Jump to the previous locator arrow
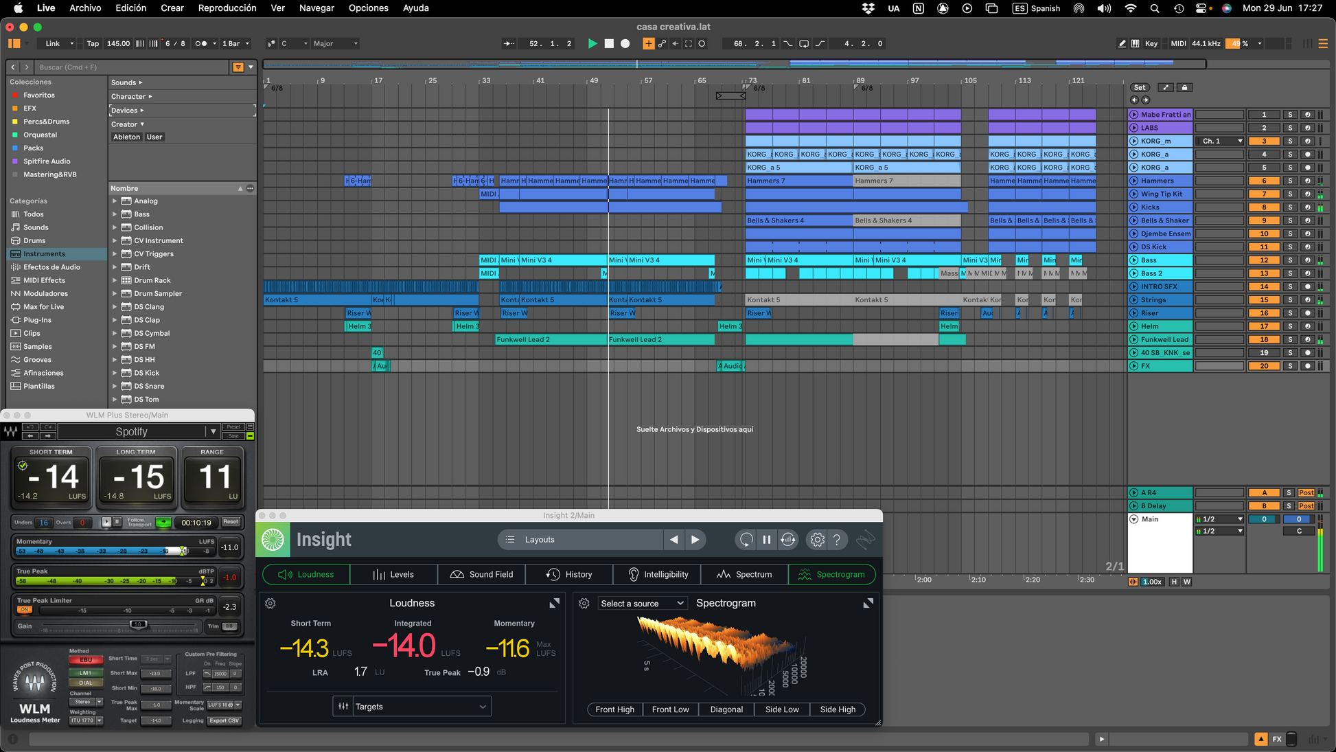Image resolution: width=1336 pixels, height=752 pixels. pos(1134,100)
